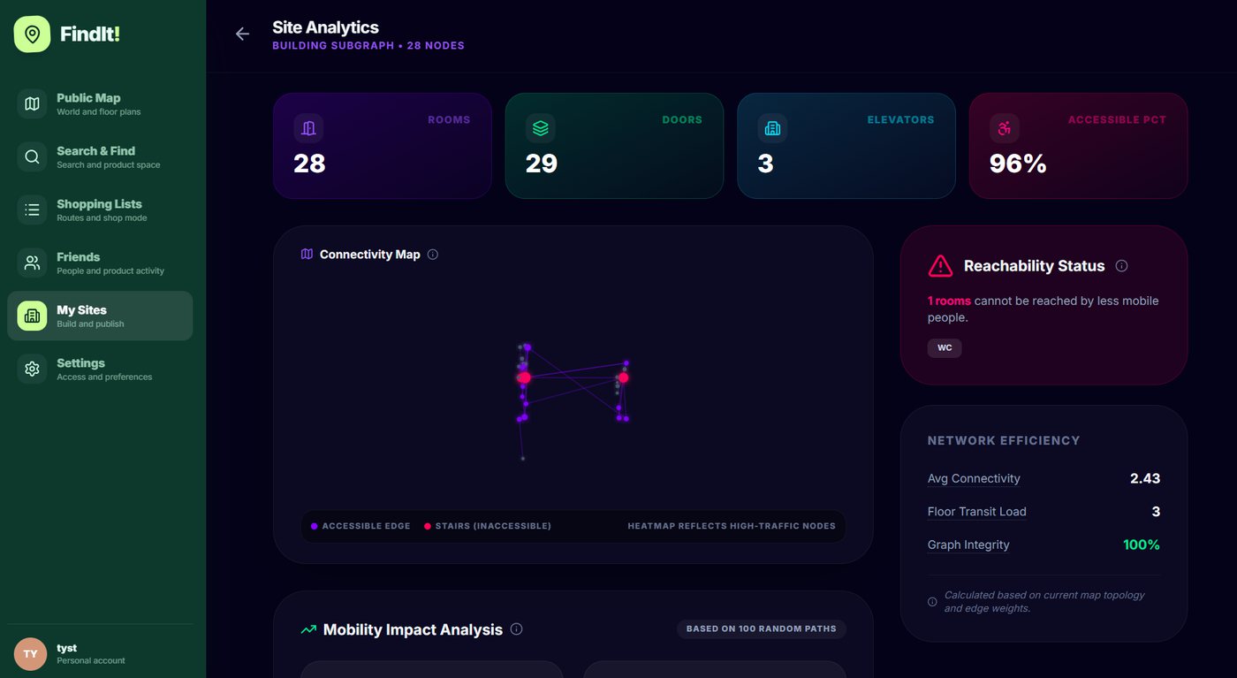Screen dimensions: 1237x678
Task: Click Heatmap Reflects High-Traffic Nodes text
Action: tap(732, 526)
